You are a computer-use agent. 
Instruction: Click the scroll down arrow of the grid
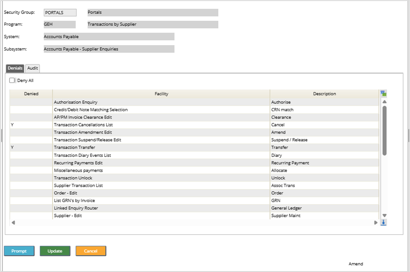(384, 216)
